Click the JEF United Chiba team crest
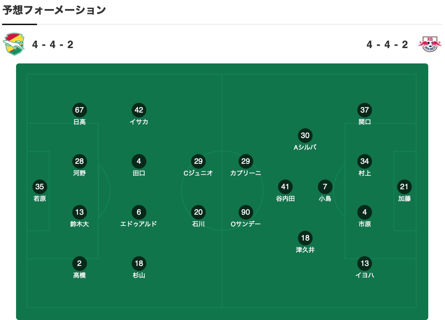 pos(14,44)
